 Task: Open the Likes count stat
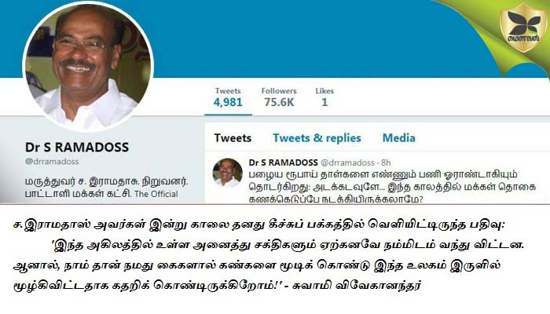coord(324,97)
